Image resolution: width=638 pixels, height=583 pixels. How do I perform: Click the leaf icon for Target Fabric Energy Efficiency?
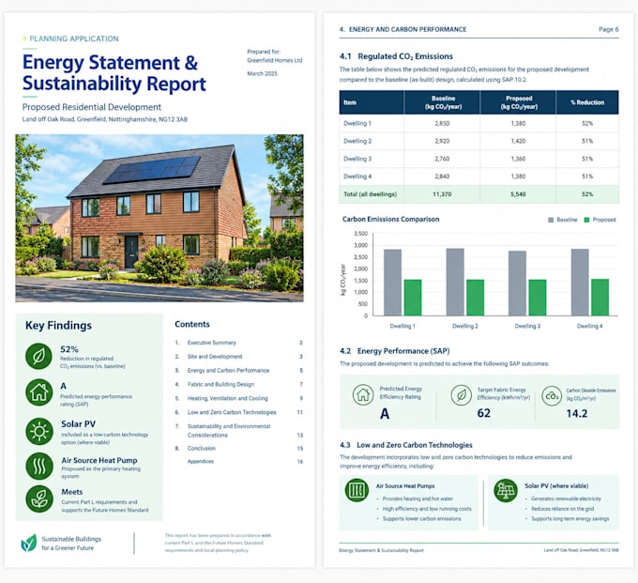coord(462,395)
